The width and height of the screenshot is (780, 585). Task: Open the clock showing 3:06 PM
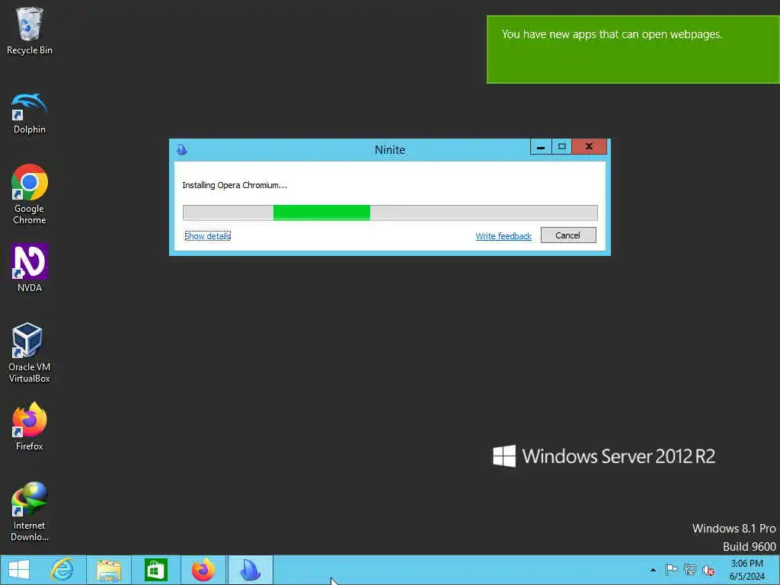[746, 570]
